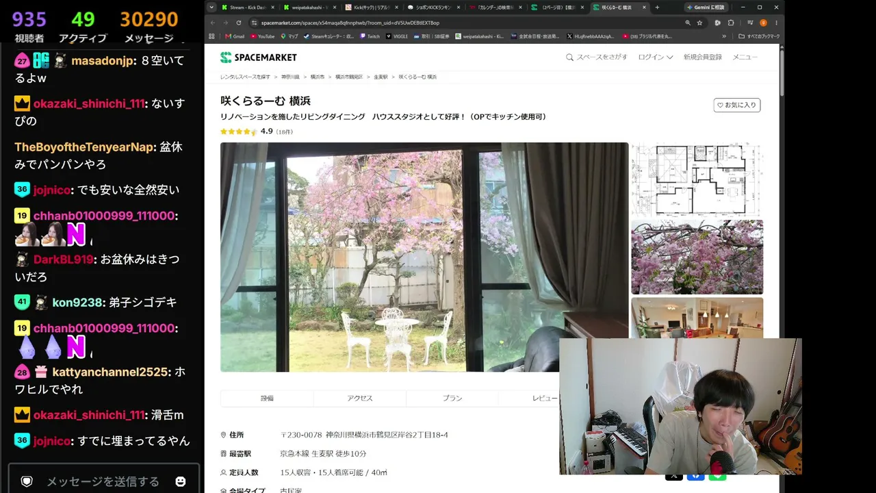Screen dimensions: 876x493
Task: Go to レンタルスペースを探す breadcrumb
Action: (x=245, y=77)
